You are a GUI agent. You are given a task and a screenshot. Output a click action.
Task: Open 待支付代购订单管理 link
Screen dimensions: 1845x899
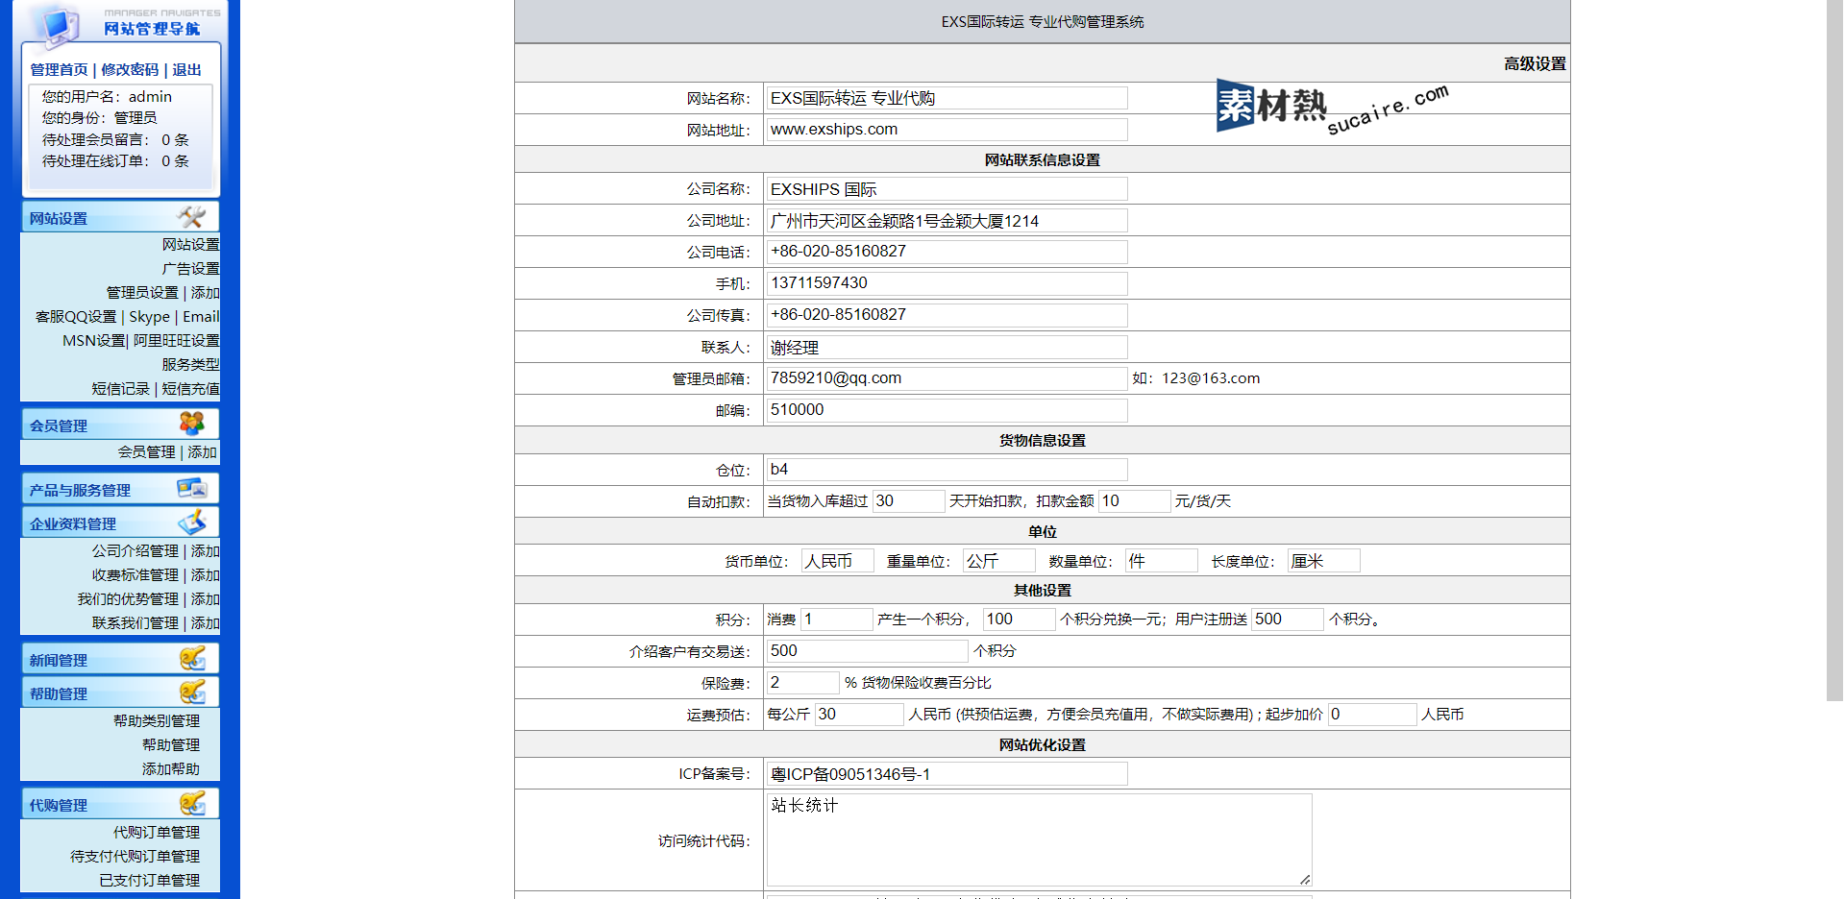coord(135,856)
